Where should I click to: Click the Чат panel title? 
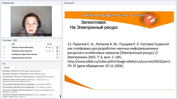4,64
